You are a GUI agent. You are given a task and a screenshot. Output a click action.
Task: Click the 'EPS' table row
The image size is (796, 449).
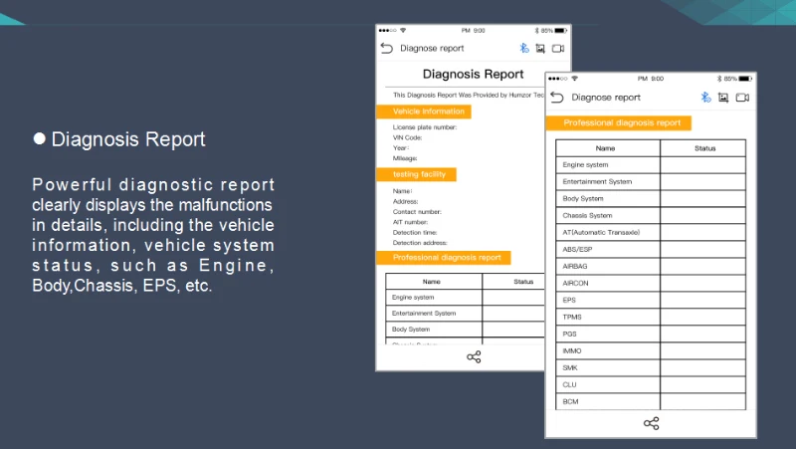651,301
